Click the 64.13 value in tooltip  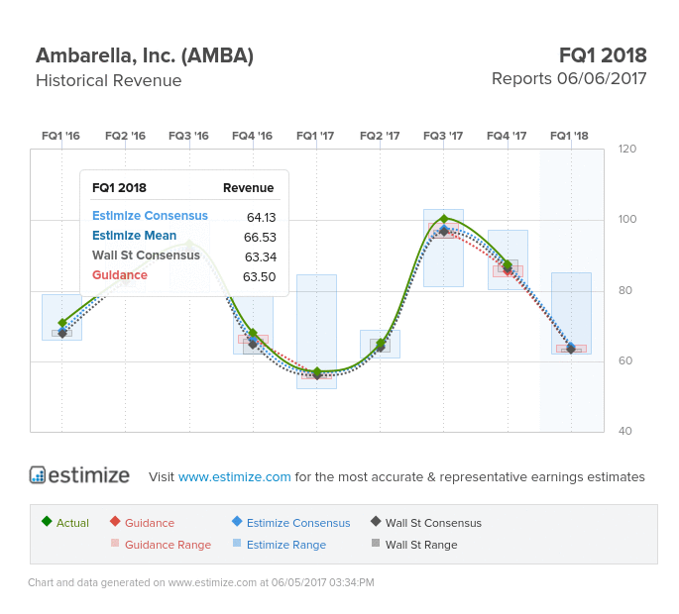261,218
